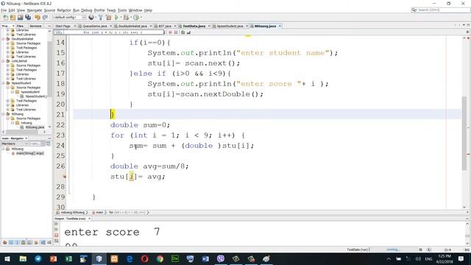The height and width of the screenshot is (265, 471).
Task: Click the running progress bar in status bar
Action: click(x=393, y=250)
